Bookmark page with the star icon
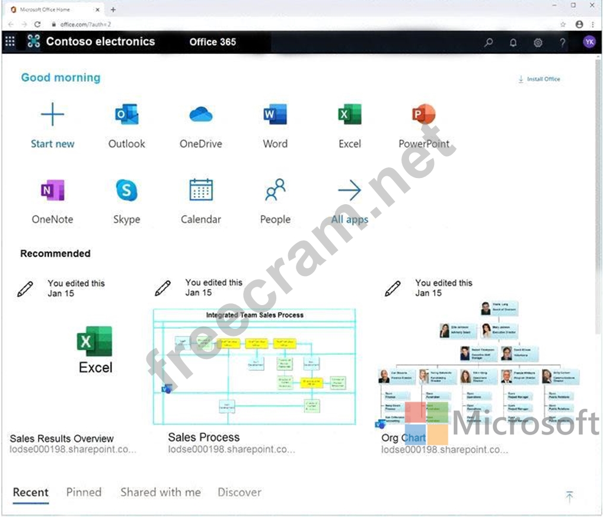The width and height of the screenshot is (603, 517). (x=563, y=24)
